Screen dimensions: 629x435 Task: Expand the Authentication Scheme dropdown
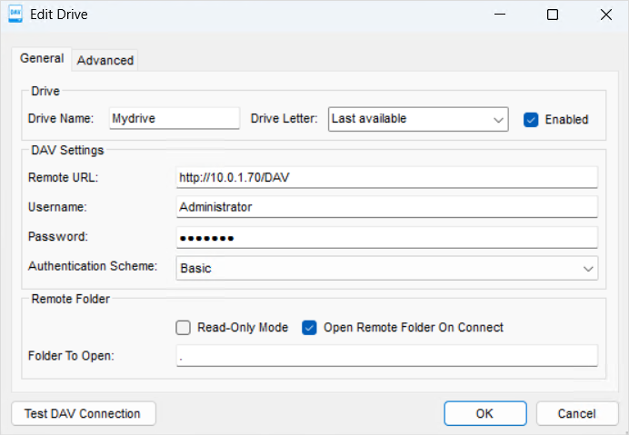click(x=386, y=268)
